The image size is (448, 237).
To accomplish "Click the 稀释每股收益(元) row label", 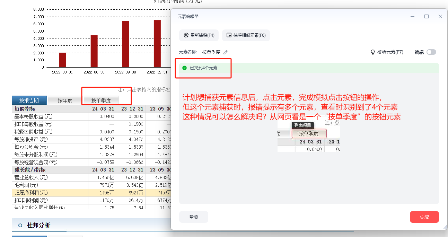I will (x=33, y=132).
